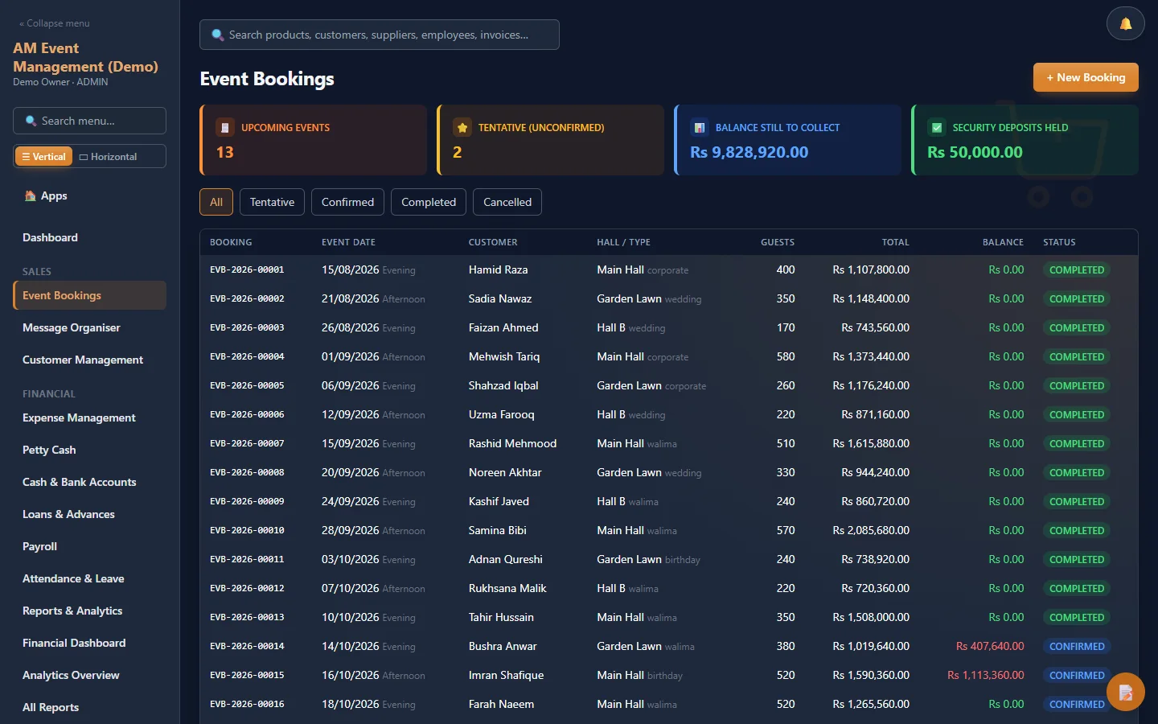
Task: Click the Security Deposits Held check icon
Action: tap(936, 127)
